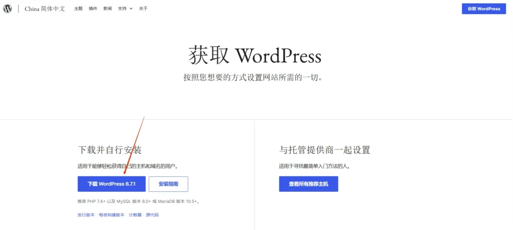513x230 pixels.
Task: Go to the 新闻 menu item
Action: pyautogui.click(x=108, y=9)
